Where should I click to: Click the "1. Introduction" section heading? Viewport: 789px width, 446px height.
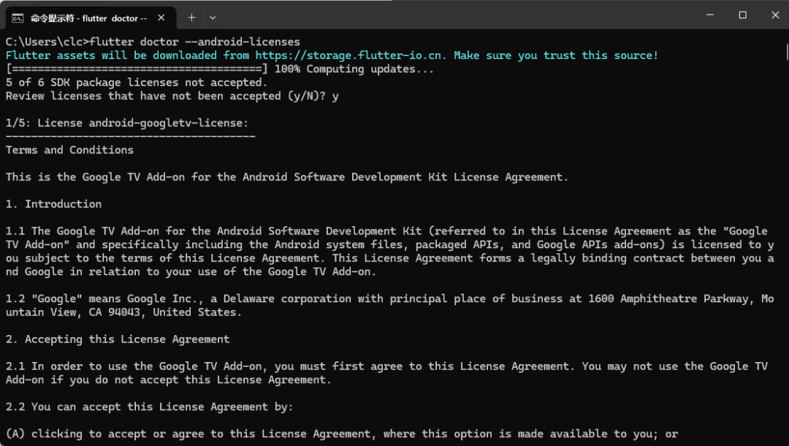53,204
